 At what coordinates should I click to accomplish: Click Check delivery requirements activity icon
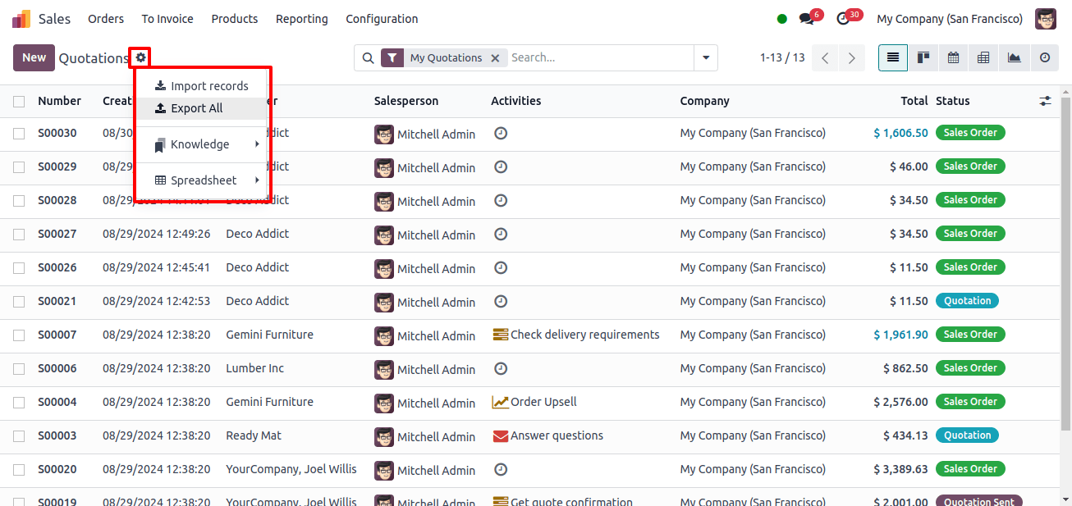tap(501, 335)
